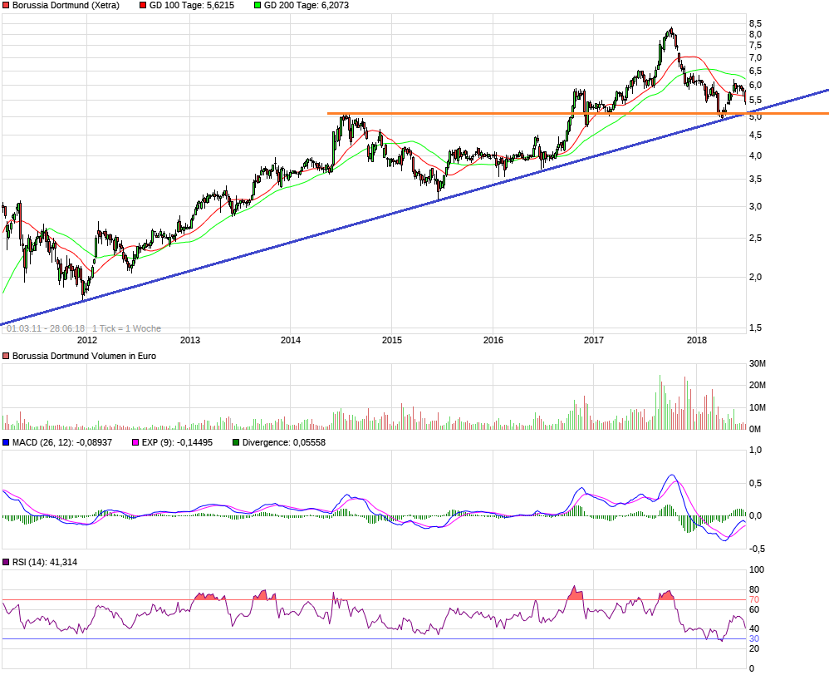The width and height of the screenshot is (829, 675).
Task: Click the -0,5 MACD axis label
Action: 757,549
